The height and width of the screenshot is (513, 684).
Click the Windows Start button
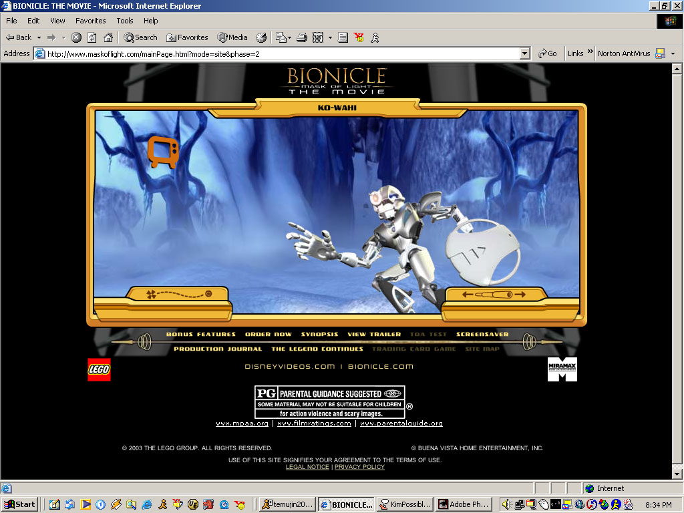(20, 504)
